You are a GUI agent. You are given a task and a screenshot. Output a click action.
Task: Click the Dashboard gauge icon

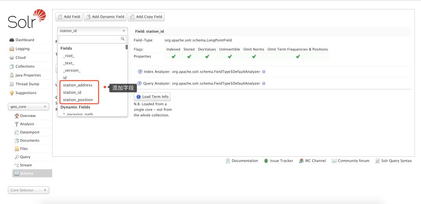[12, 40]
